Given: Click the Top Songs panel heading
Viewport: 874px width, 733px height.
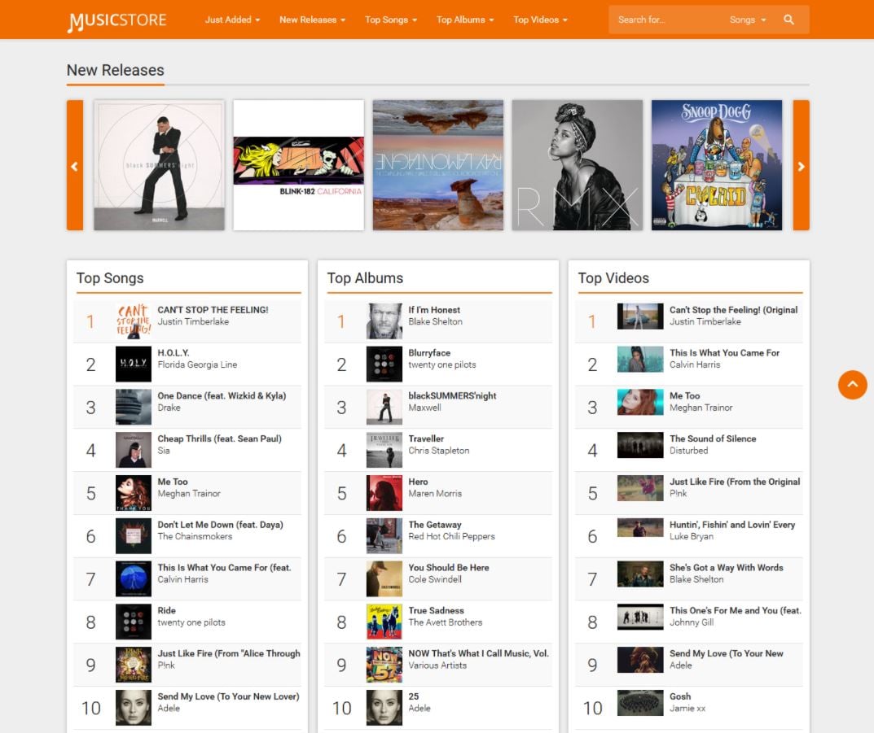Looking at the screenshot, I should point(110,277).
